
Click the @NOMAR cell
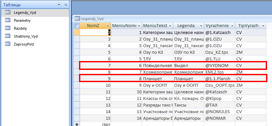(219, 118)
